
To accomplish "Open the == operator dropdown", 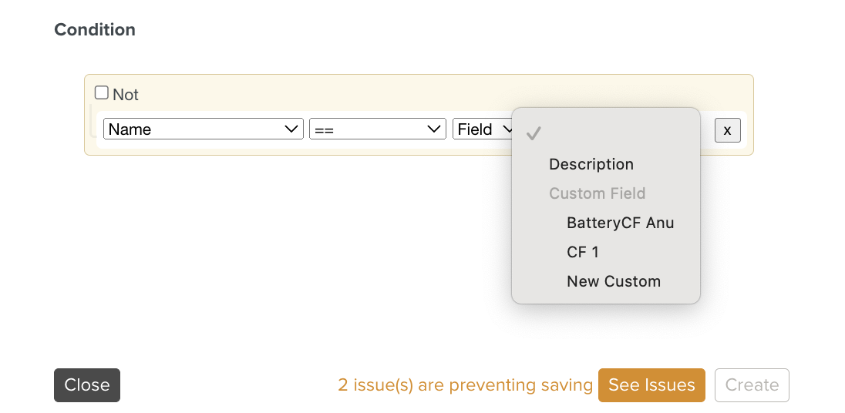I will pos(377,129).
